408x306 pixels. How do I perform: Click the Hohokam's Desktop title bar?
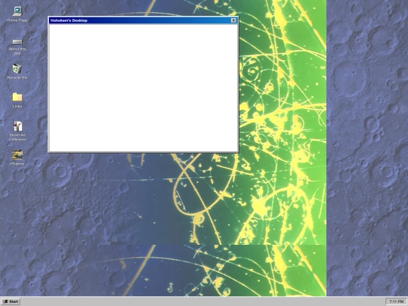click(x=143, y=20)
